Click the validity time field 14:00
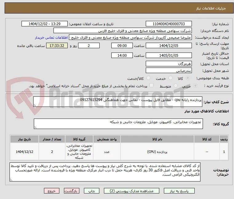Viewport: 234px width, 199px height. click(122, 56)
